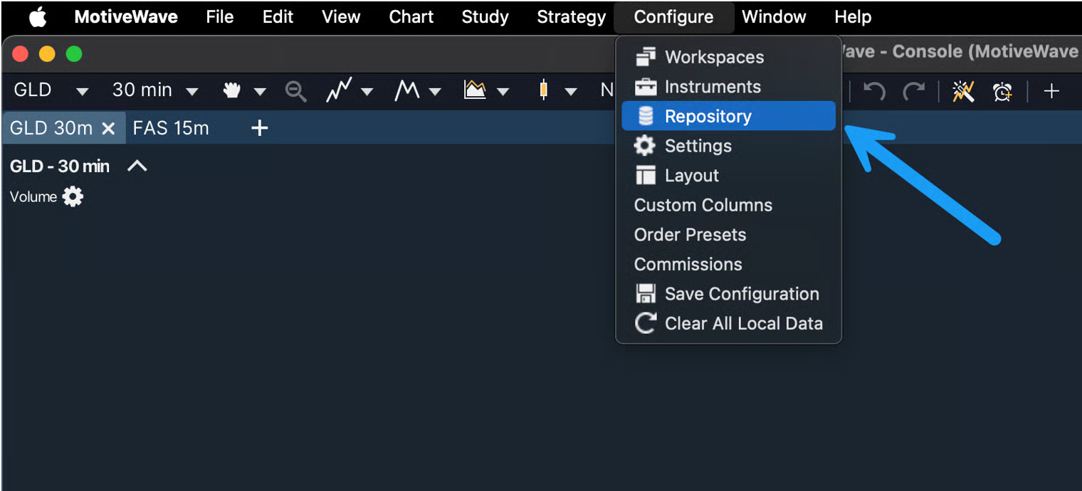Open Volume study settings gear

click(73, 196)
